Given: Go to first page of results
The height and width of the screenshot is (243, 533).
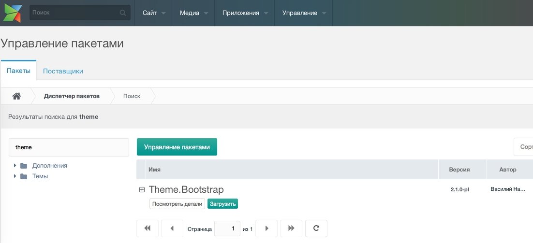Looking at the screenshot, I should tap(148, 229).
